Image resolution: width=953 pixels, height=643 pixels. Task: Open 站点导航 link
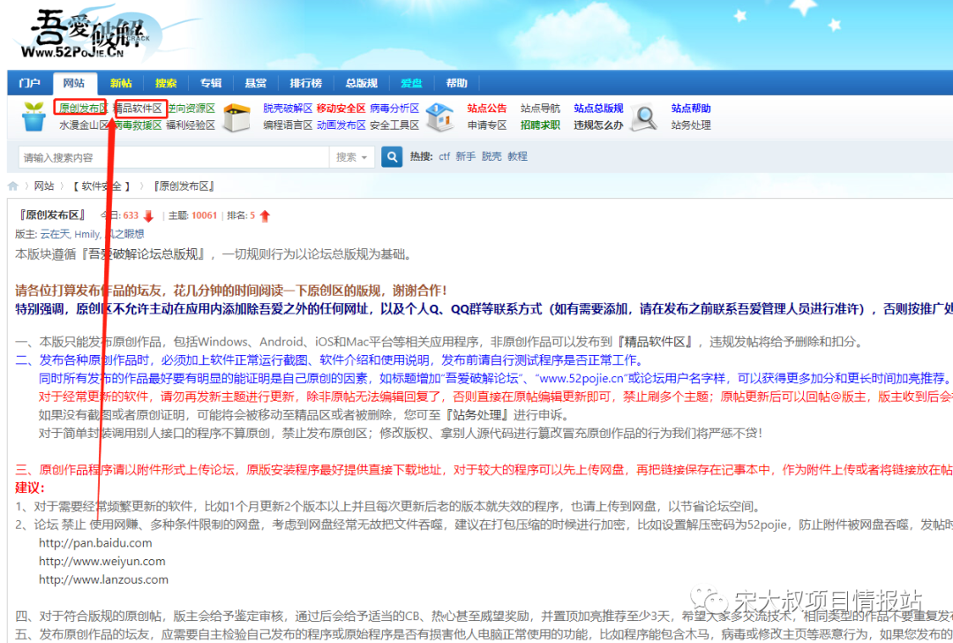(x=540, y=109)
